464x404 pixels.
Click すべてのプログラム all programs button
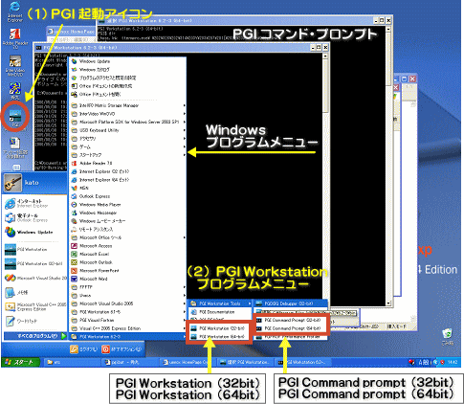pyautogui.click(x=35, y=336)
